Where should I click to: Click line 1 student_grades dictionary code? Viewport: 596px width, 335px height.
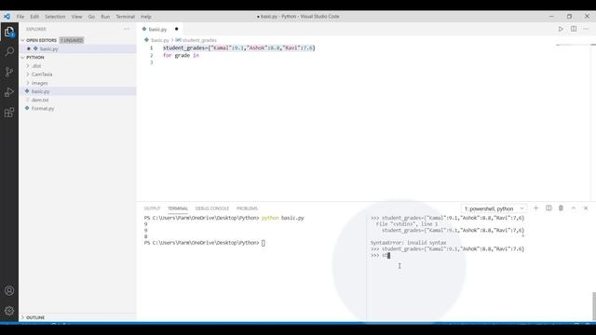(x=239, y=47)
